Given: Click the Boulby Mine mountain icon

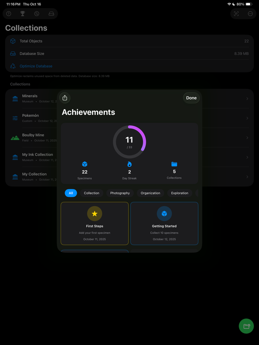Looking at the screenshot, I should [x=15, y=138].
